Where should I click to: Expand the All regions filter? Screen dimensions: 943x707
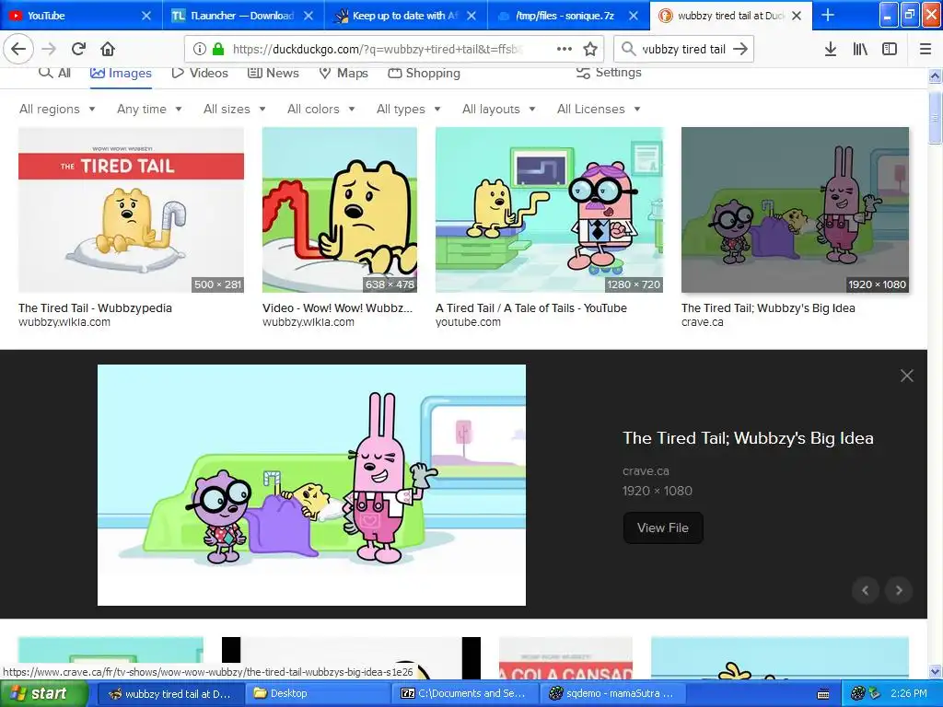[x=57, y=109]
